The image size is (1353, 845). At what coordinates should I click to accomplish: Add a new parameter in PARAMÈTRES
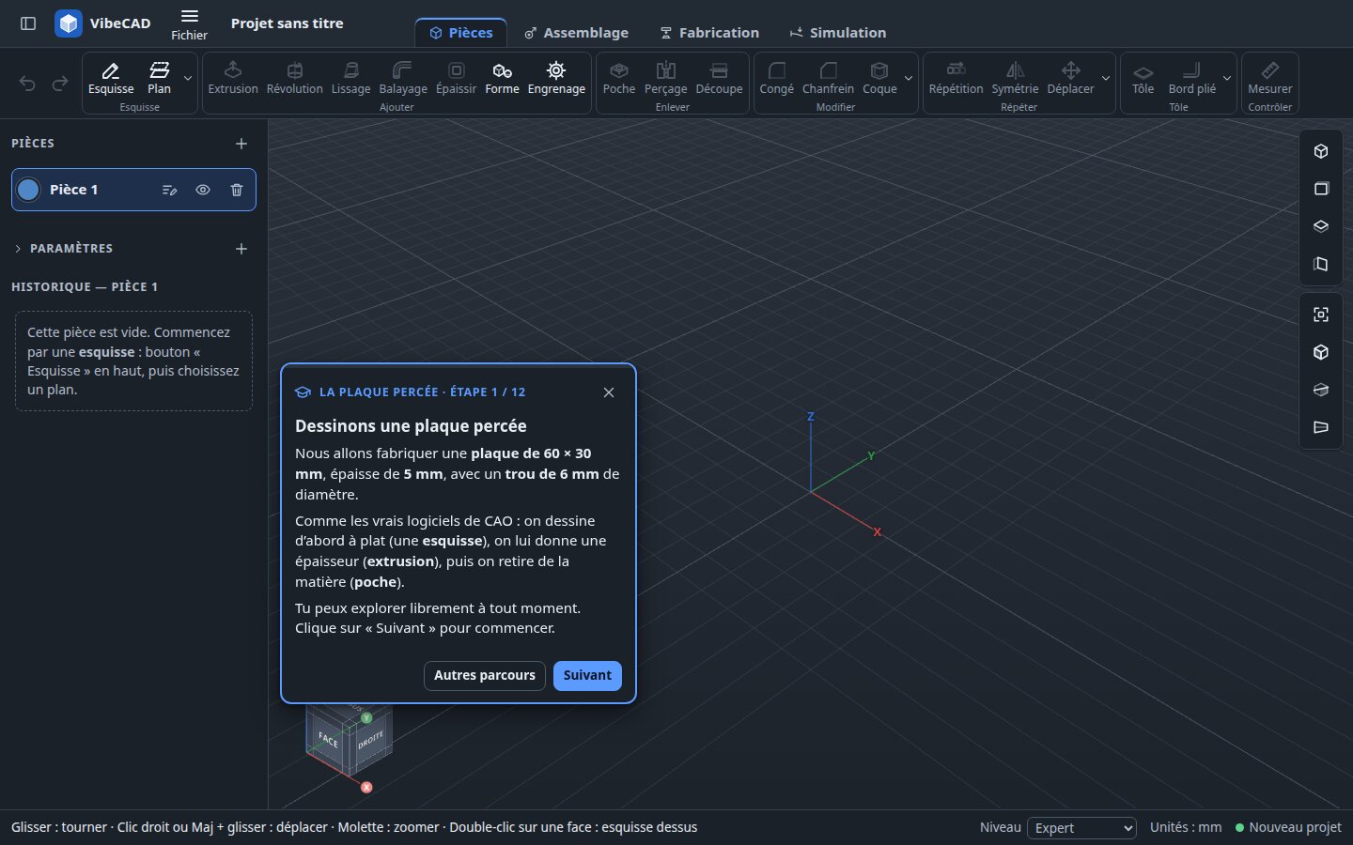click(241, 249)
